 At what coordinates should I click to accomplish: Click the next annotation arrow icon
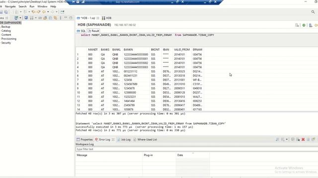[x=39, y=12]
